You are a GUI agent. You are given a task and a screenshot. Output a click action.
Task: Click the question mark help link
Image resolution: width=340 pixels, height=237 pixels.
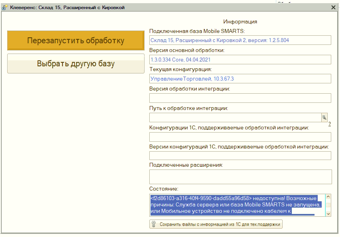click(329, 124)
